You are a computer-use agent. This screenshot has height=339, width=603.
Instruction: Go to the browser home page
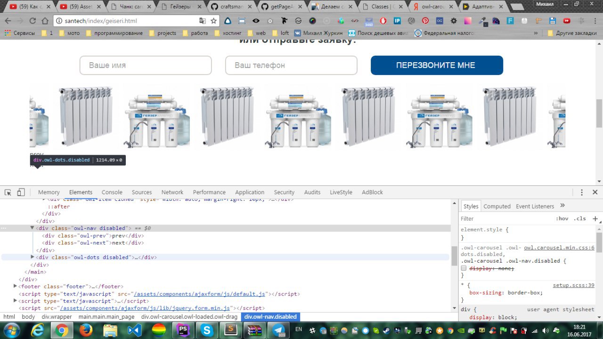(x=45, y=21)
